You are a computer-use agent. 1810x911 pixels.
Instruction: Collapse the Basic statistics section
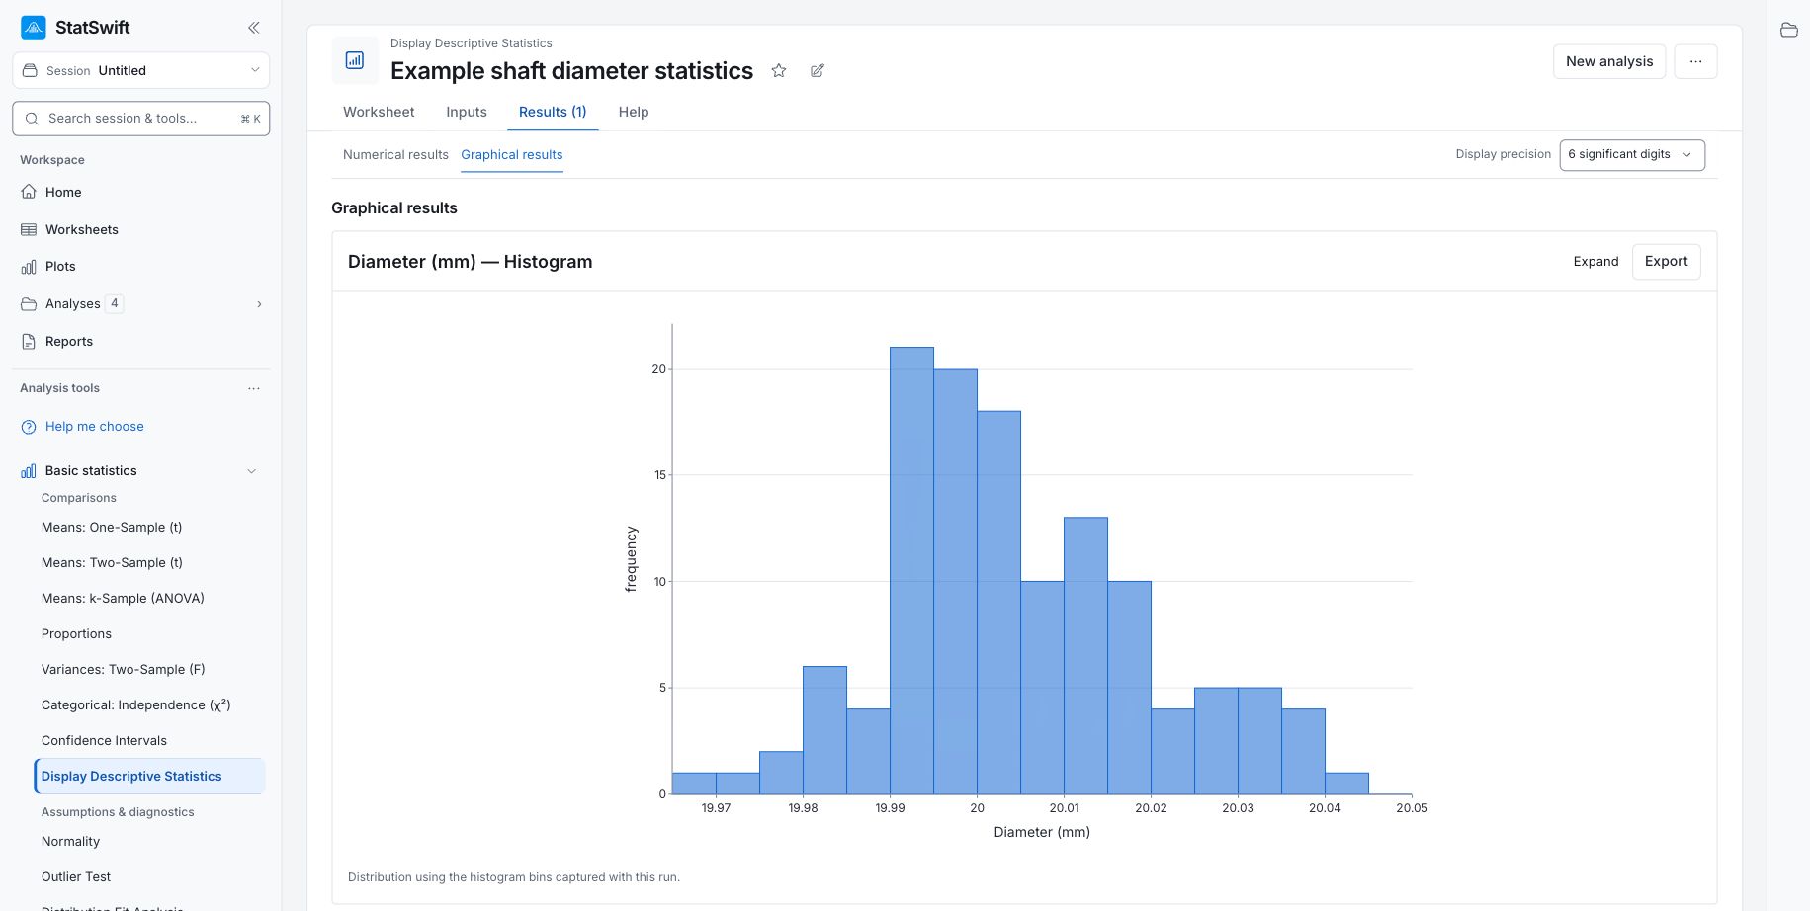[x=251, y=471]
